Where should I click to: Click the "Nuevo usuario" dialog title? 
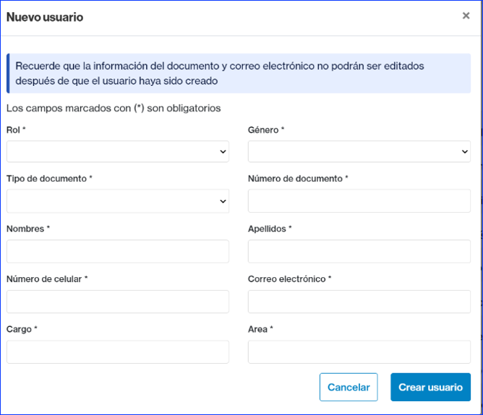click(x=45, y=17)
